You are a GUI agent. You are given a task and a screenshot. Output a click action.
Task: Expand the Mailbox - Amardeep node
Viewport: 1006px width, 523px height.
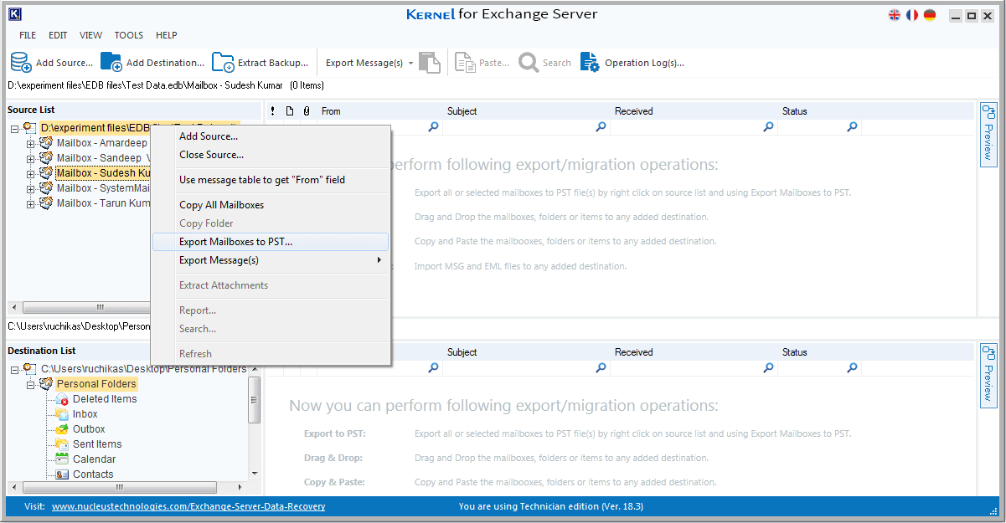click(x=30, y=143)
